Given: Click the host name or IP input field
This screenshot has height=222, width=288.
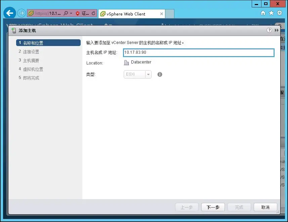Looking at the screenshot, I should point(199,52).
